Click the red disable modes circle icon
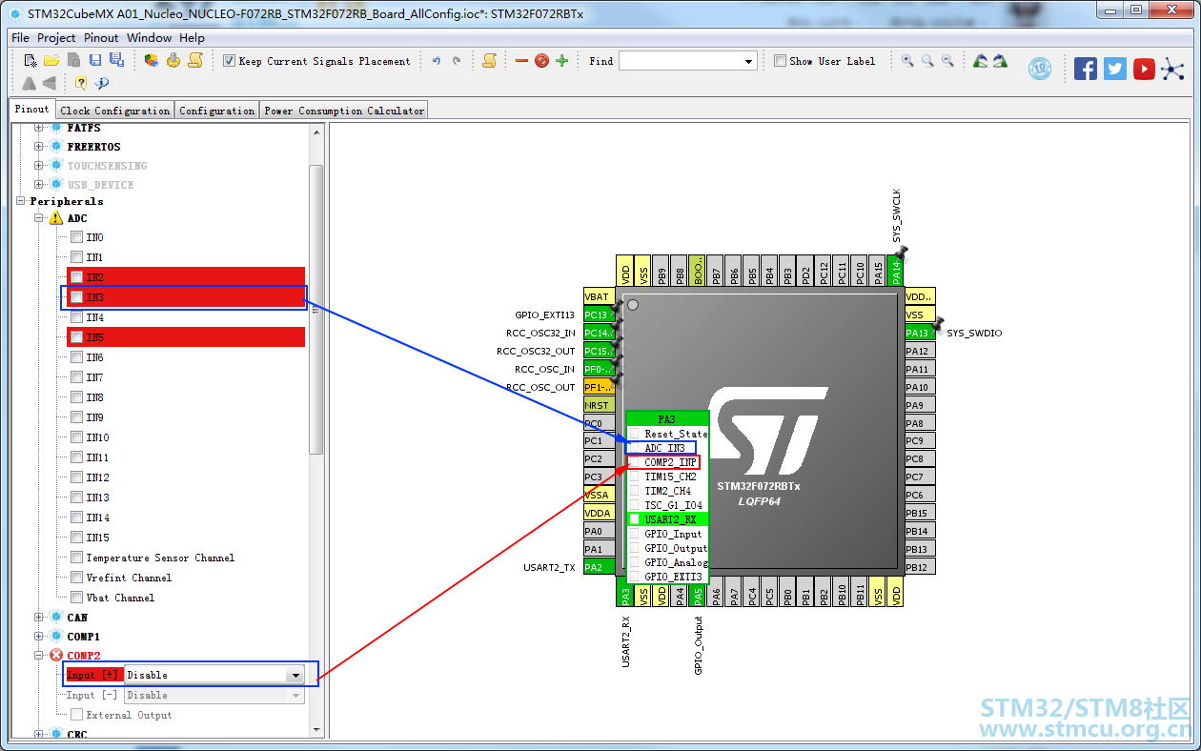Screen dimensions: 1201x751 point(541,61)
